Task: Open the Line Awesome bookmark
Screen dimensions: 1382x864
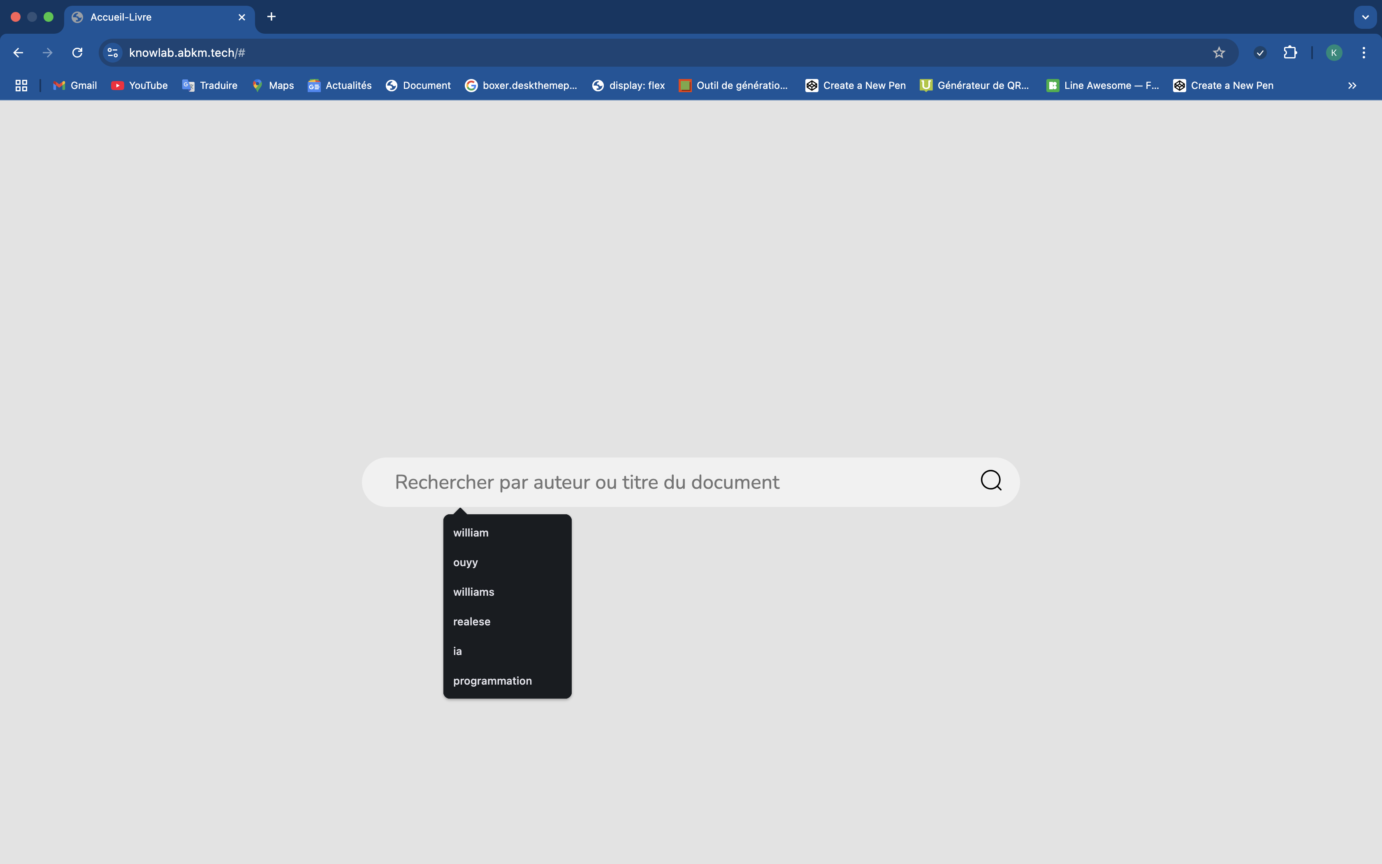Action: pyautogui.click(x=1103, y=86)
